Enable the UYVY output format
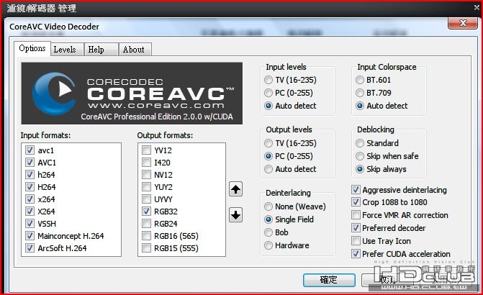The height and width of the screenshot is (295, 483). 146,199
